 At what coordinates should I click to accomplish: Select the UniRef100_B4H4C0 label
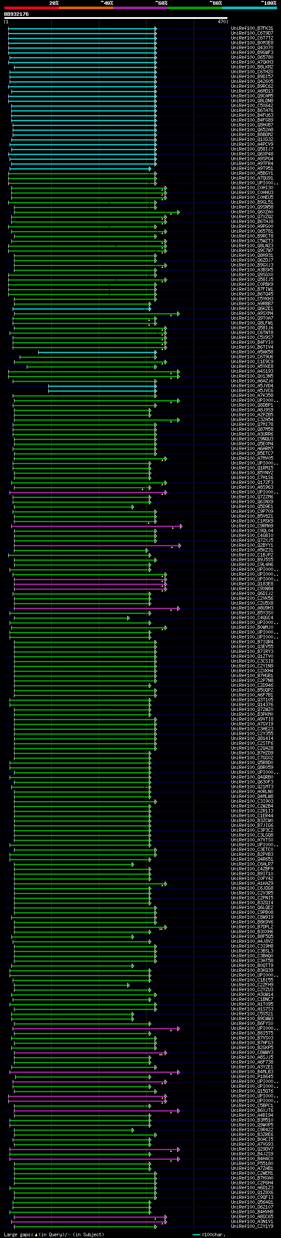click(x=252, y=1158)
